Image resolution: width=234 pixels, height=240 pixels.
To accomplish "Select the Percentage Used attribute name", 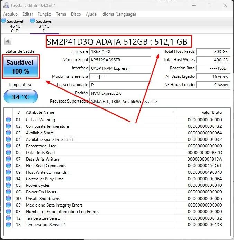I will (41, 146).
